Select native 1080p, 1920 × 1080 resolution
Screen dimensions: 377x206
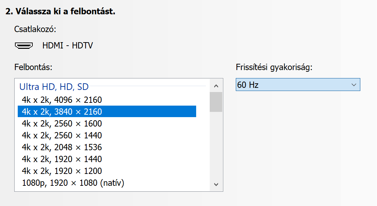click(x=73, y=183)
